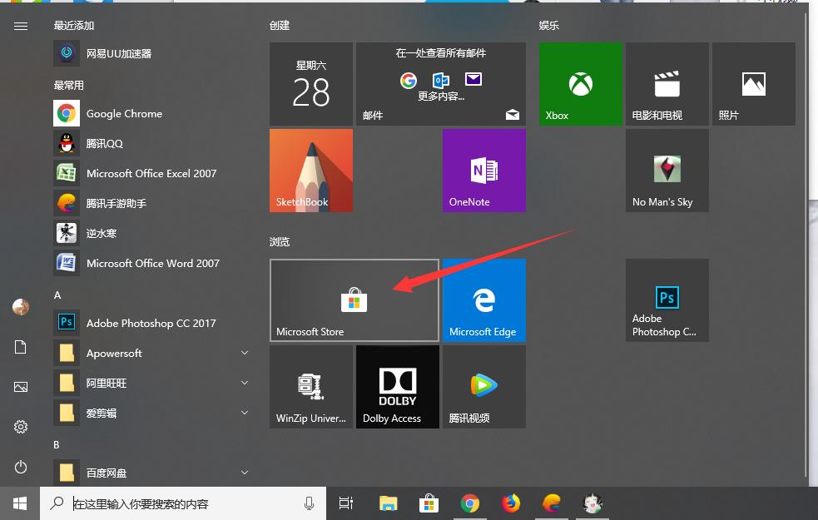The width and height of the screenshot is (818, 520).
Task: Open the hamburger menu at top left
Action: click(20, 25)
